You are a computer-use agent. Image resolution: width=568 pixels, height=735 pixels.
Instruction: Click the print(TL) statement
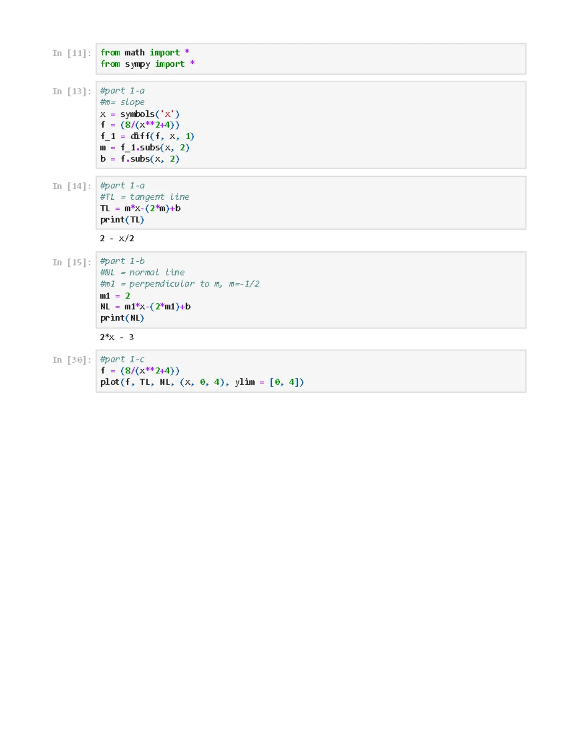122,220
